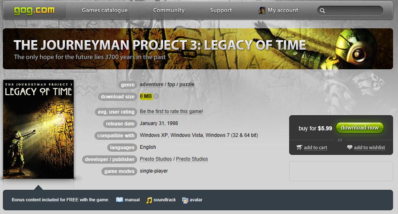The height and width of the screenshot is (214, 398).
Task: Click the shopping cart icon
Action: 299,148
